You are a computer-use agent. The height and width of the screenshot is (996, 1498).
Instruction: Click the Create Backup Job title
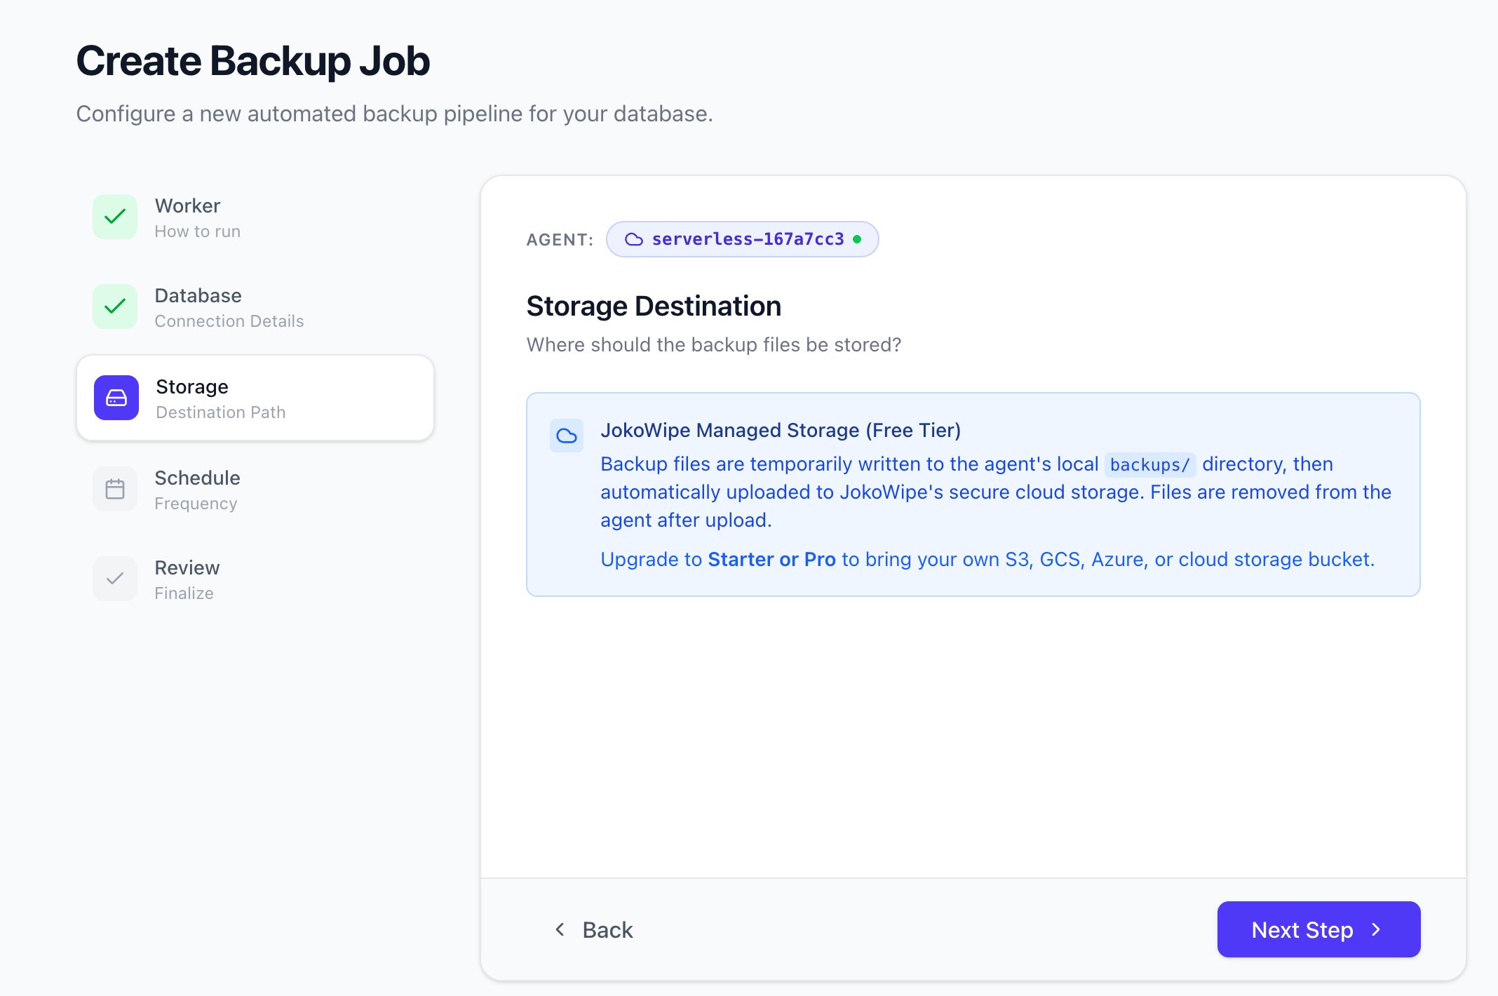(252, 61)
